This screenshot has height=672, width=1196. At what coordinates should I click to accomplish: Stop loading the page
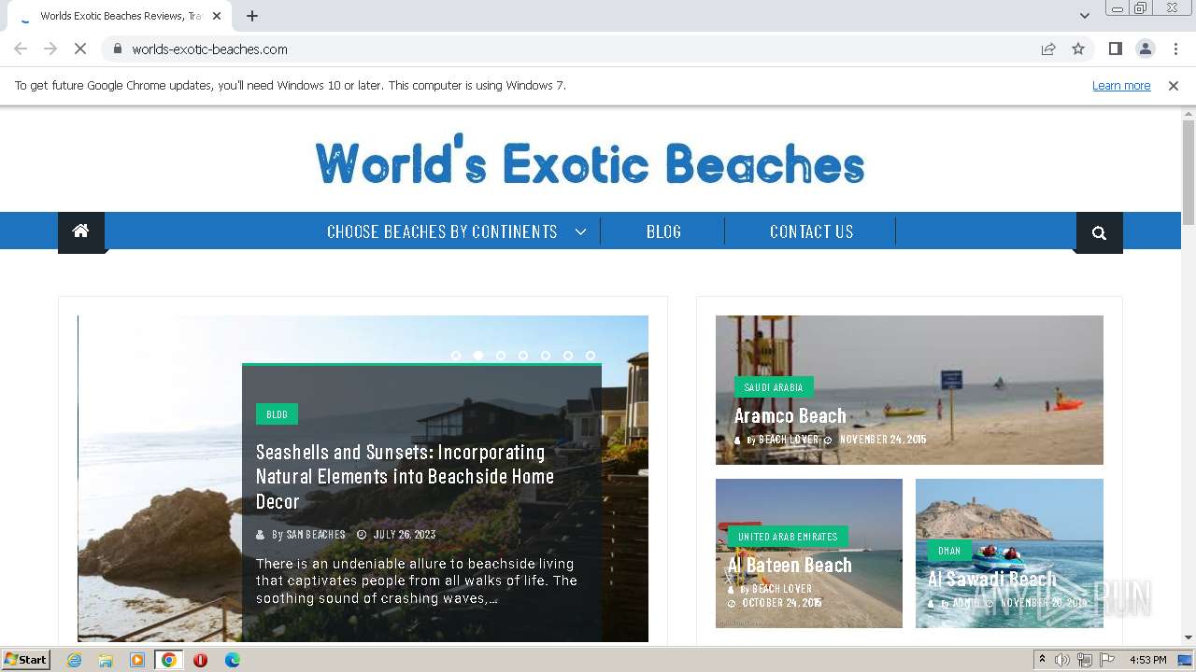[x=80, y=49]
